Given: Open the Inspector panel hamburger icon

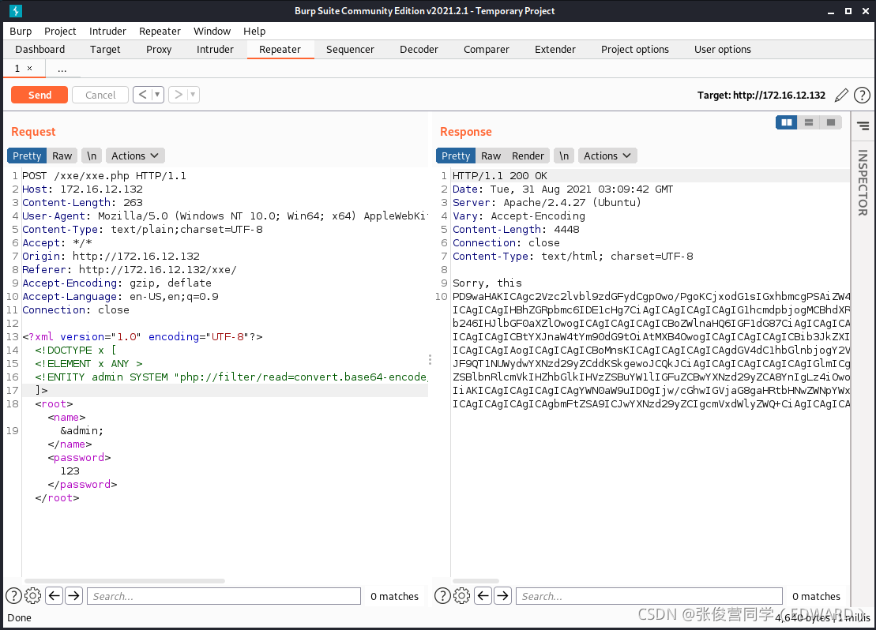Looking at the screenshot, I should point(863,126).
